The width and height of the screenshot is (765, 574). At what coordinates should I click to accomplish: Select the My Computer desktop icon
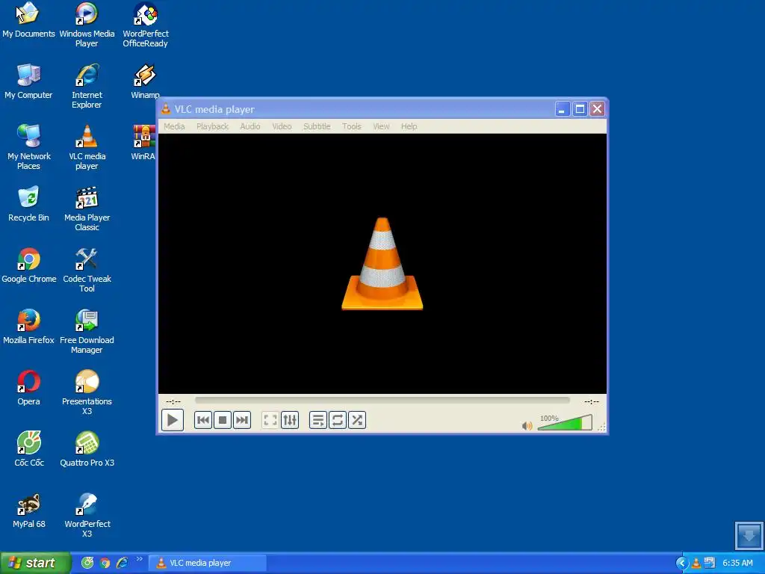[28, 82]
